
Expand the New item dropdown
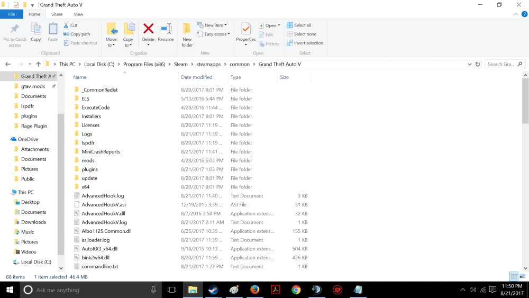coord(226,25)
